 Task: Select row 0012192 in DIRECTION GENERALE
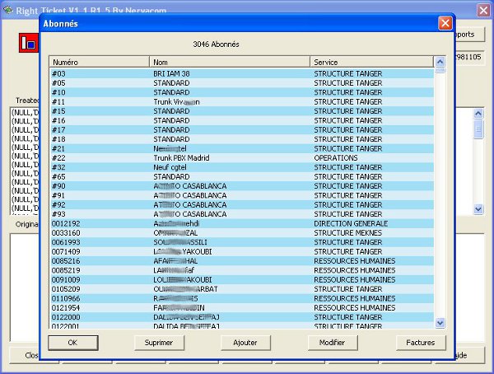coord(240,222)
